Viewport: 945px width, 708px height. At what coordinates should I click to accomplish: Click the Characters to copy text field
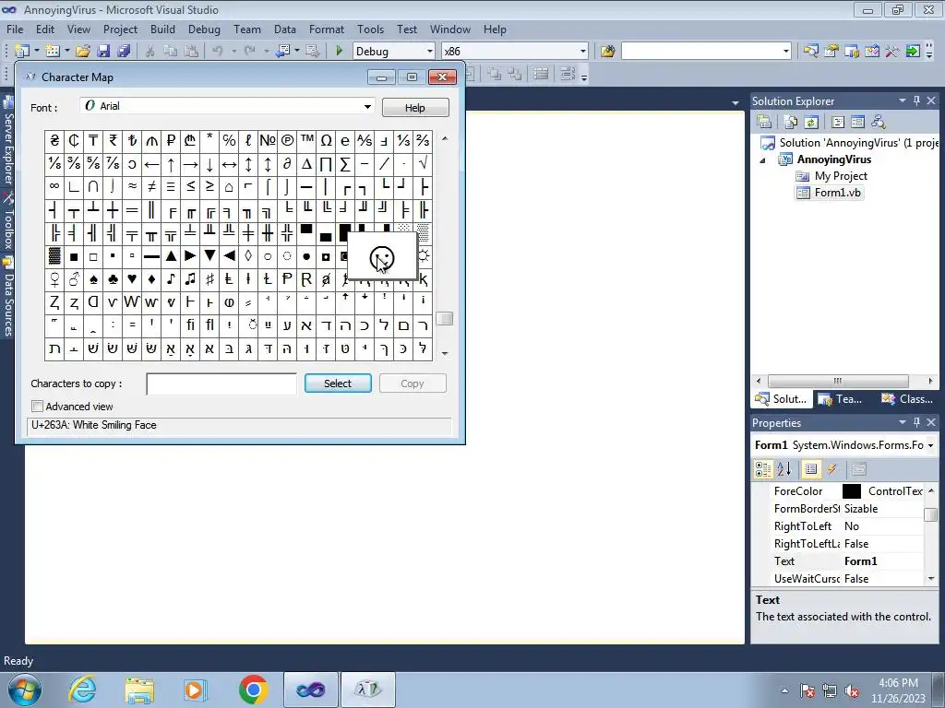[x=221, y=383]
